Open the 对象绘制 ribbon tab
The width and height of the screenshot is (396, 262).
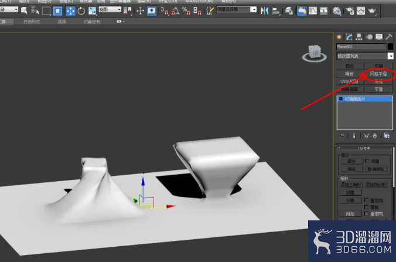[92, 22]
